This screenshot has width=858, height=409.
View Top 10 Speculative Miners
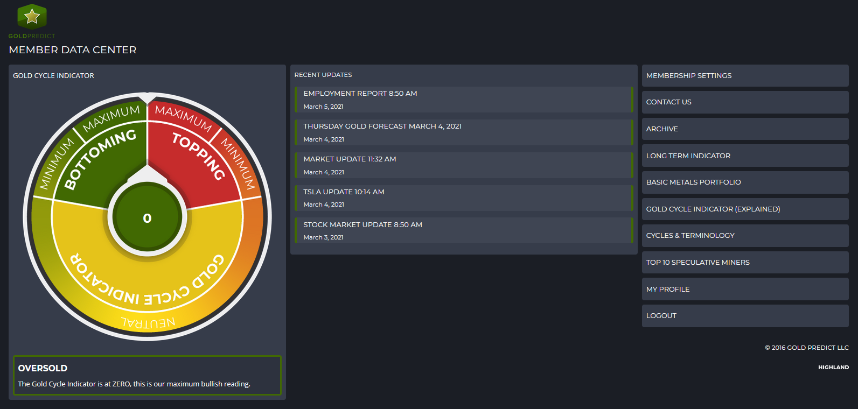(x=697, y=263)
